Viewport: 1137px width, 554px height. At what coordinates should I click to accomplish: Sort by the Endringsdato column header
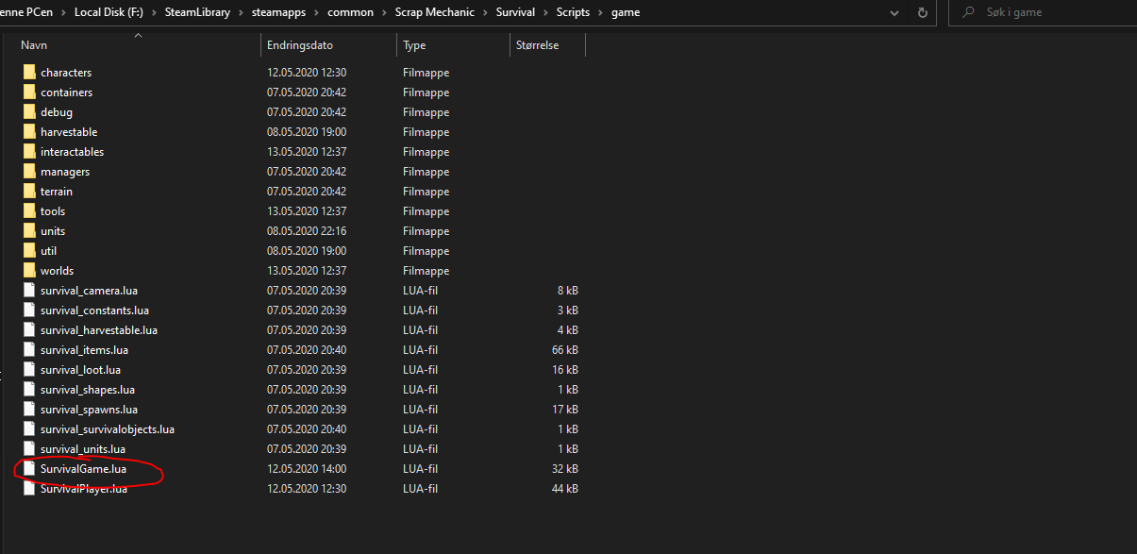[x=300, y=45]
